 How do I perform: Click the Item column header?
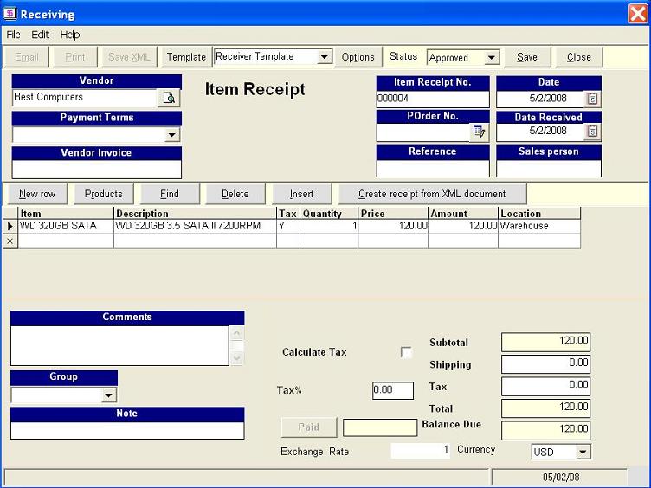pyautogui.click(x=66, y=214)
